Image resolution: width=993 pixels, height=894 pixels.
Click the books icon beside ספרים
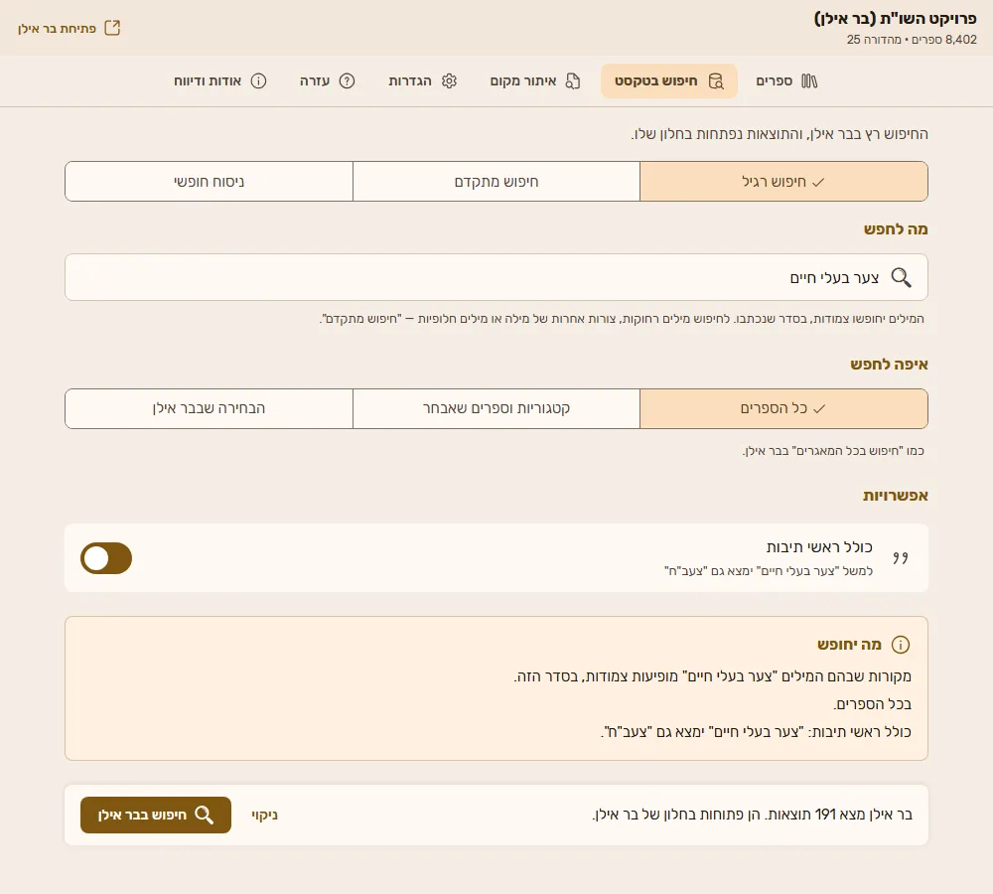(809, 81)
